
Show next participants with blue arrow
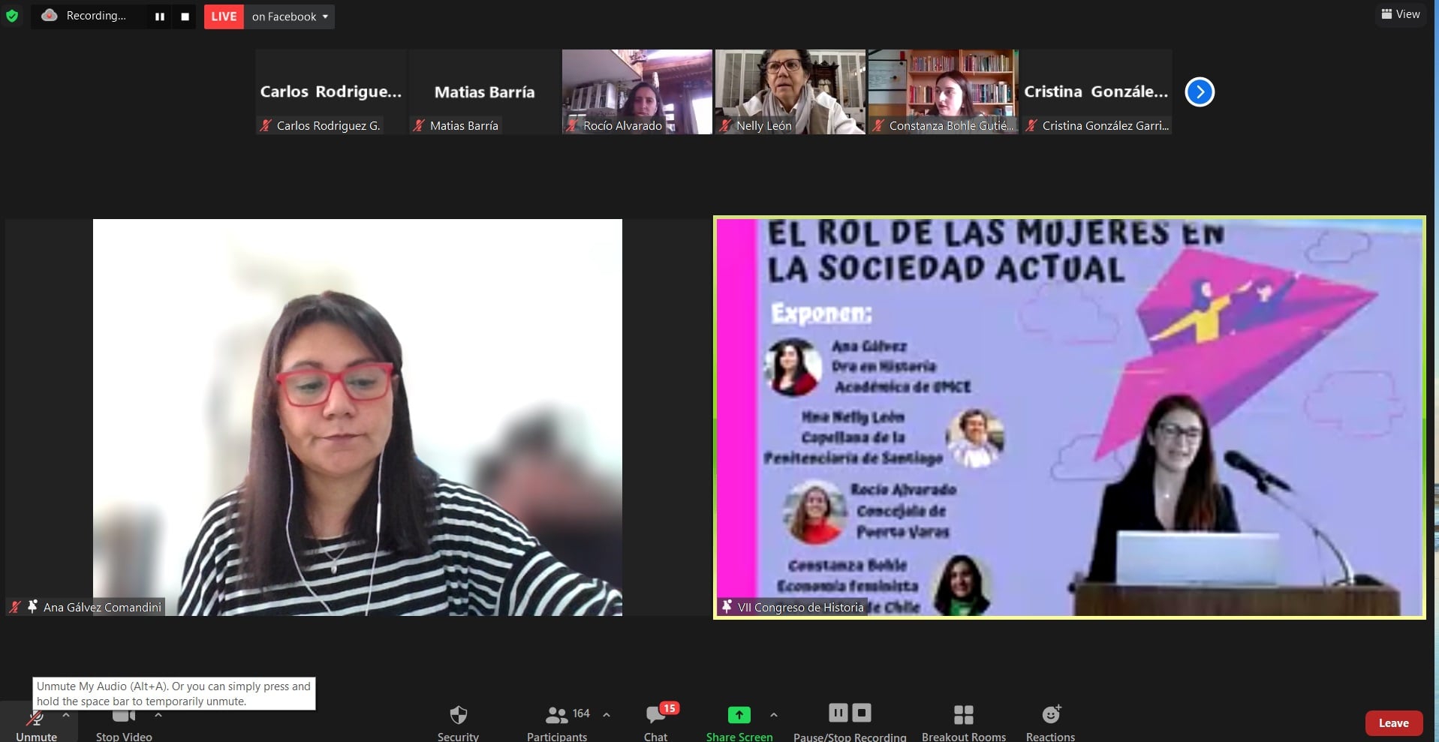[x=1199, y=92]
